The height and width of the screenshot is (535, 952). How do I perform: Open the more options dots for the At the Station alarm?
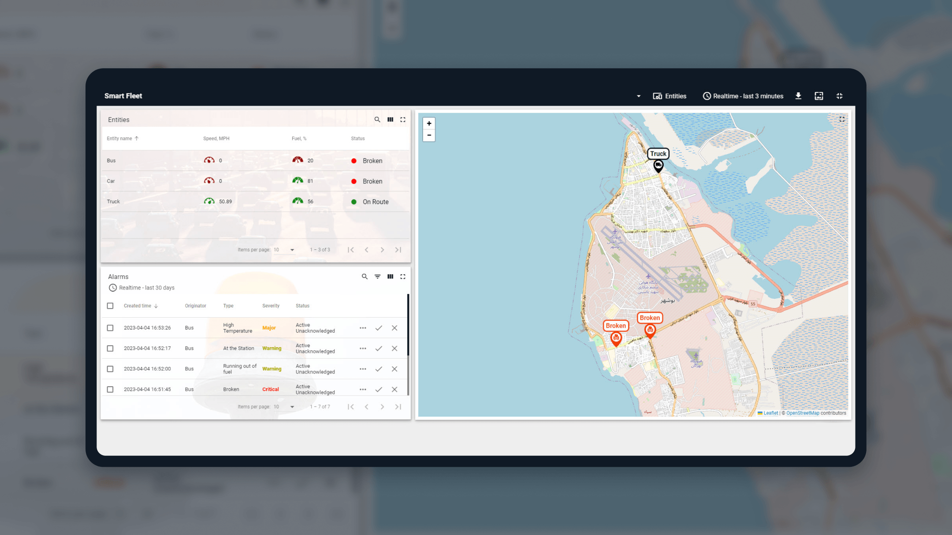363,348
